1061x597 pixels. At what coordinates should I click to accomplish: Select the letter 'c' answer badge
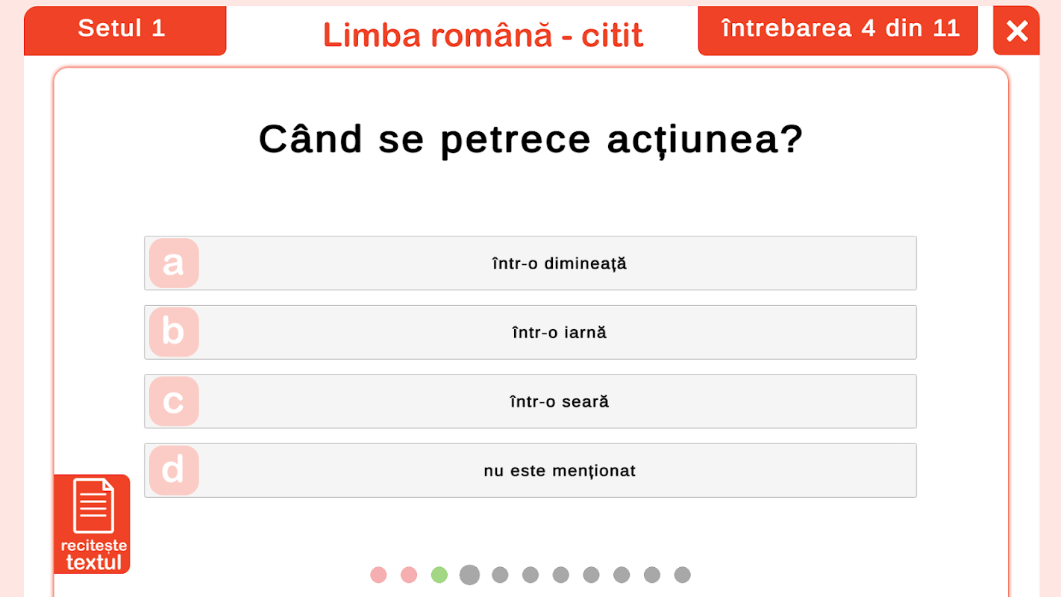click(174, 401)
